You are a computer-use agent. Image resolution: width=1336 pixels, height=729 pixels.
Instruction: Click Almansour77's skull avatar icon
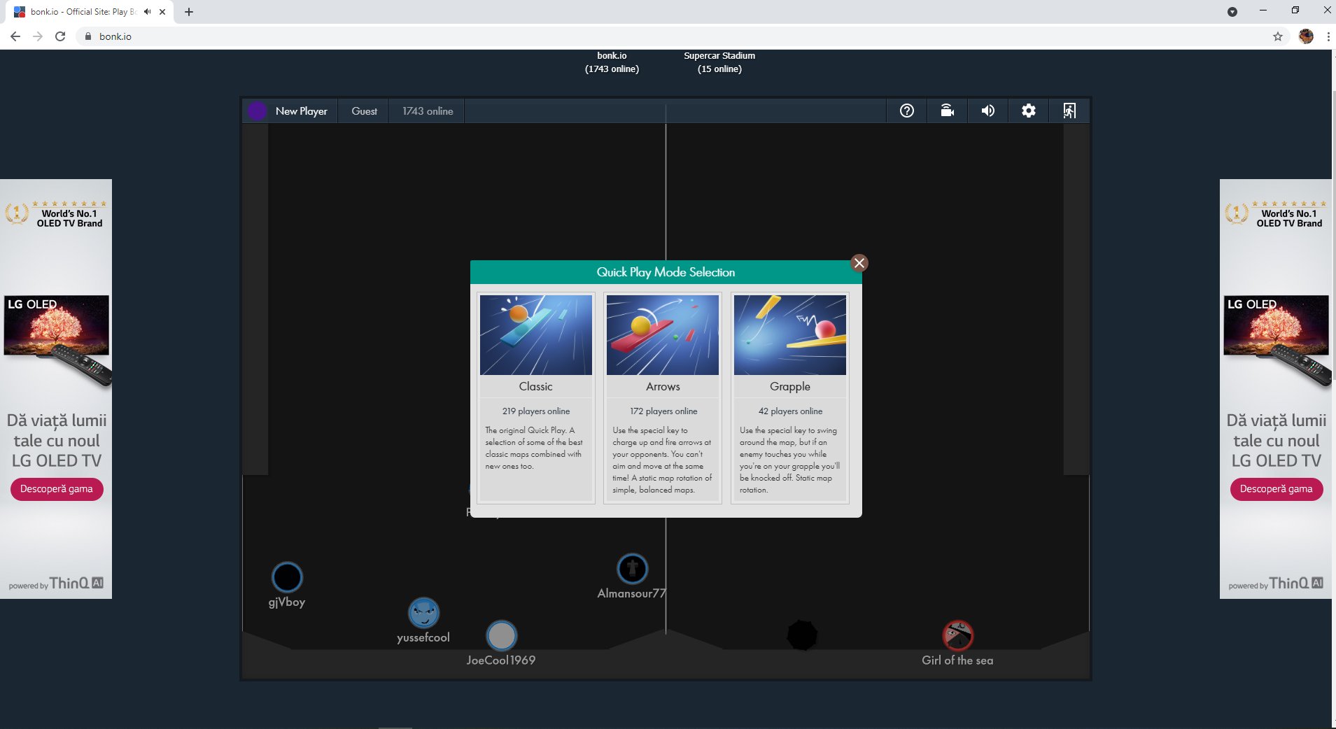point(631,569)
